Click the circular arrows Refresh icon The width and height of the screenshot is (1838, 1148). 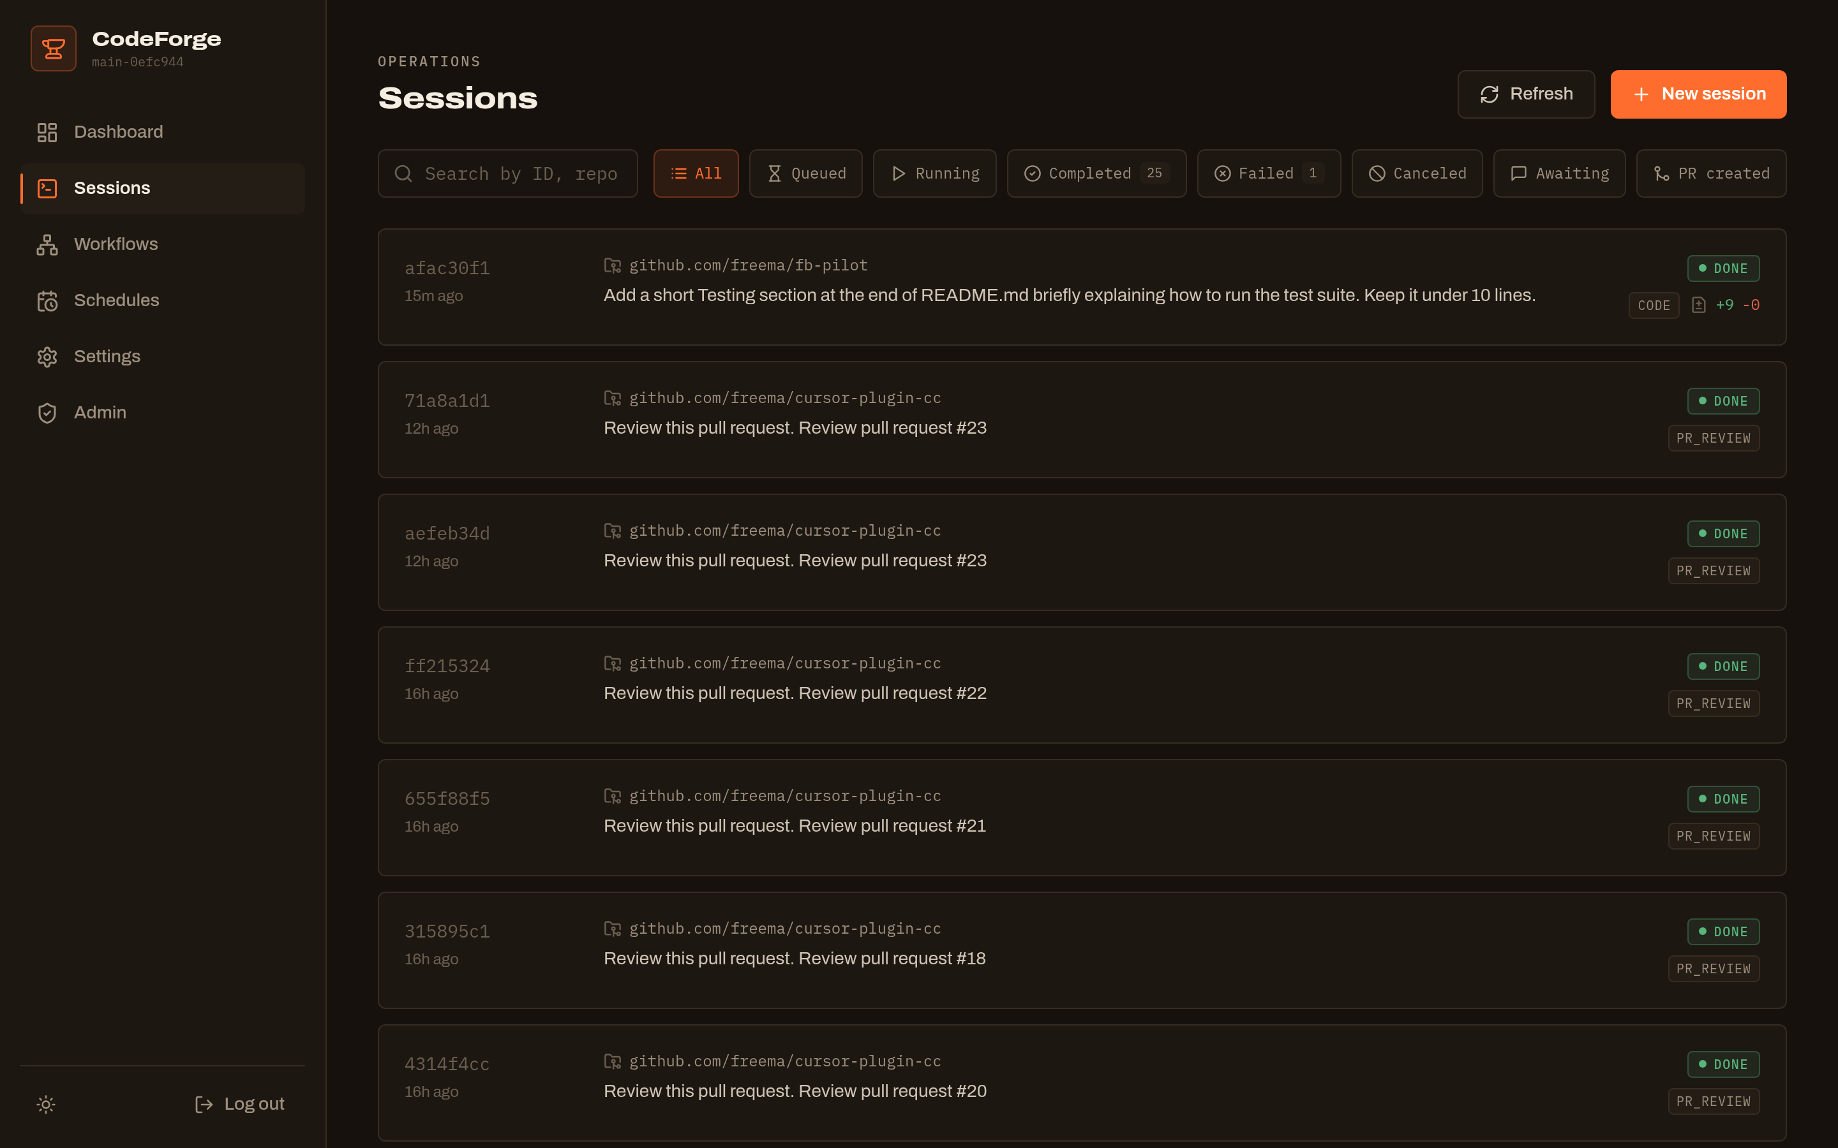[1489, 94]
